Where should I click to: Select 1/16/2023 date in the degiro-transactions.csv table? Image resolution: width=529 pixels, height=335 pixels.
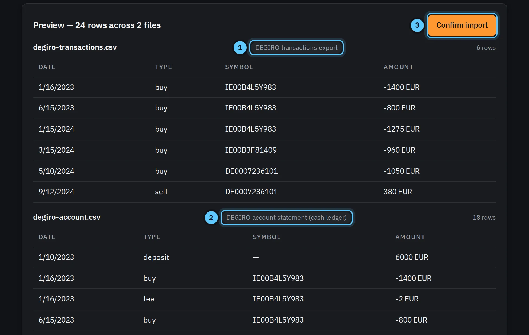(x=56, y=87)
